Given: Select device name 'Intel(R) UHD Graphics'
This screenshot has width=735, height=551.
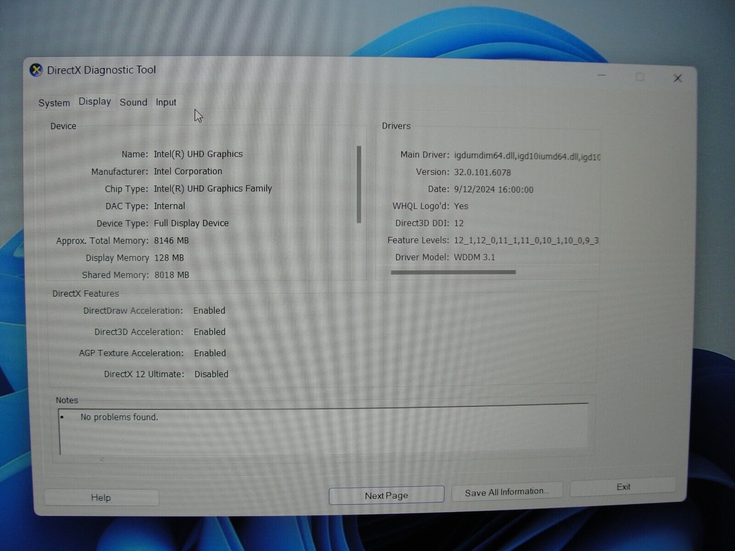Looking at the screenshot, I should click(198, 154).
